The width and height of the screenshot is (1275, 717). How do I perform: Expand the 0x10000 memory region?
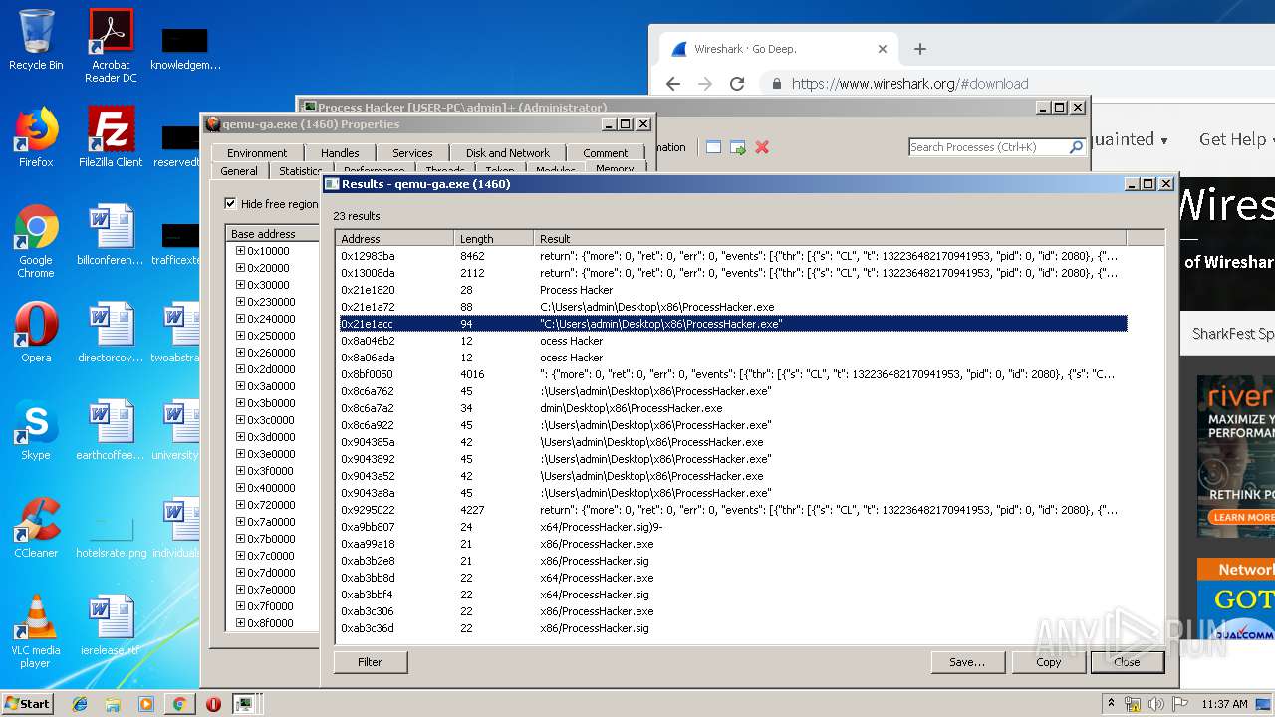pyautogui.click(x=240, y=251)
